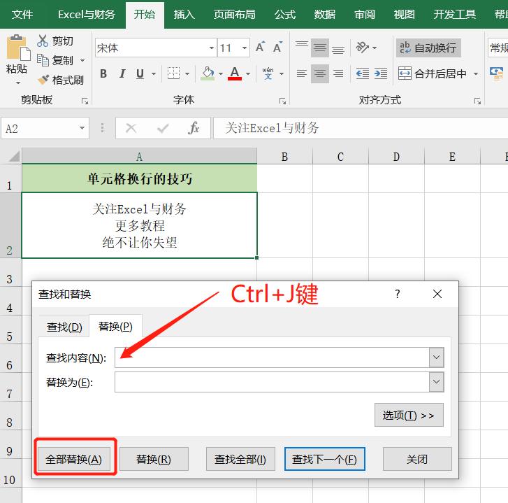
Task: Toggle Wrap Text (自动换行)
Action: point(428,48)
